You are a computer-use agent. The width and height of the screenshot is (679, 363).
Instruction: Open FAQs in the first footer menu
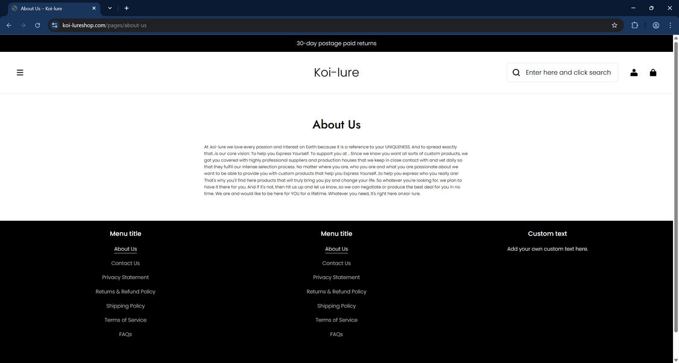[x=125, y=335]
